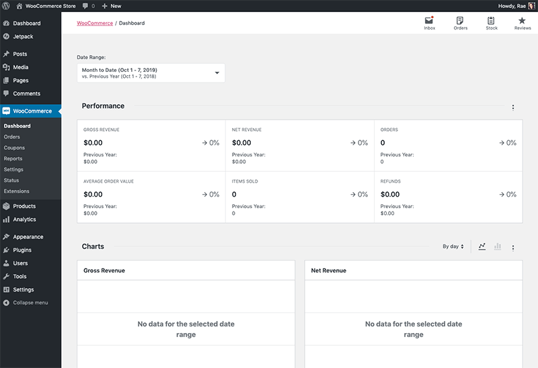The height and width of the screenshot is (368, 538).
Task: Click the Settings icon in bottom sidebar
Action: click(x=6, y=289)
